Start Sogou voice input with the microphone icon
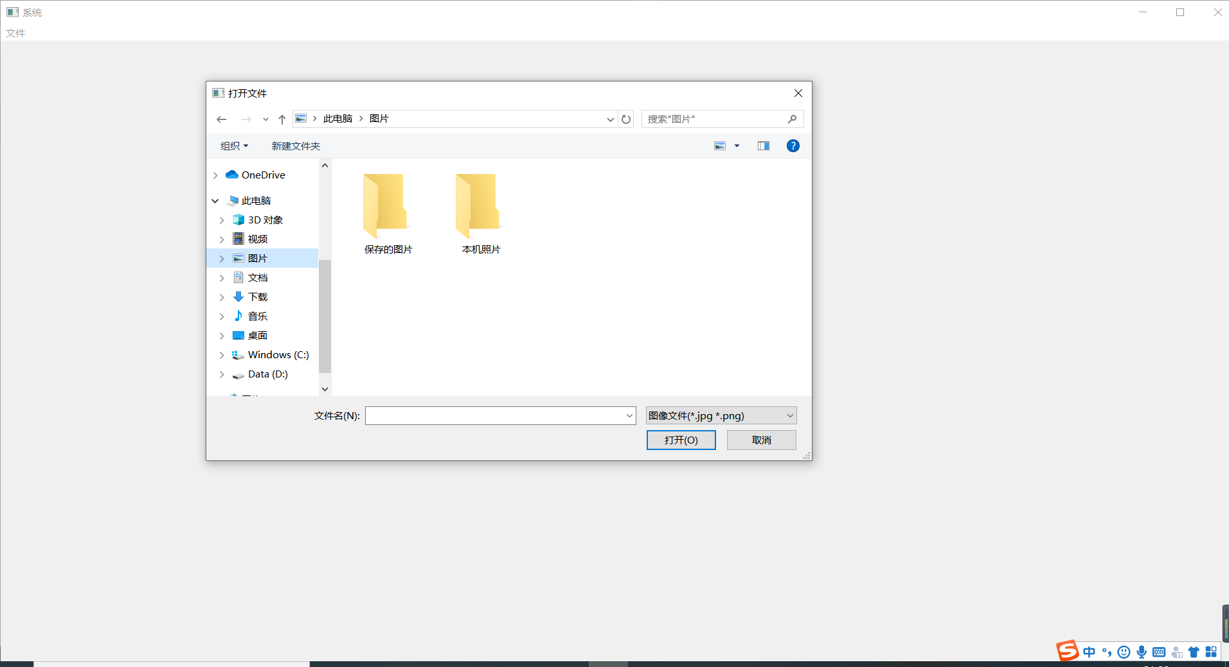The width and height of the screenshot is (1229, 667). (1141, 652)
